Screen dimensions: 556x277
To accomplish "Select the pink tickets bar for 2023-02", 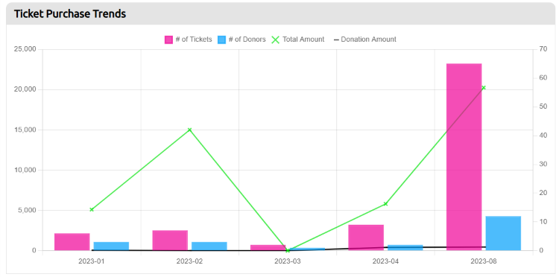I will point(170,241).
